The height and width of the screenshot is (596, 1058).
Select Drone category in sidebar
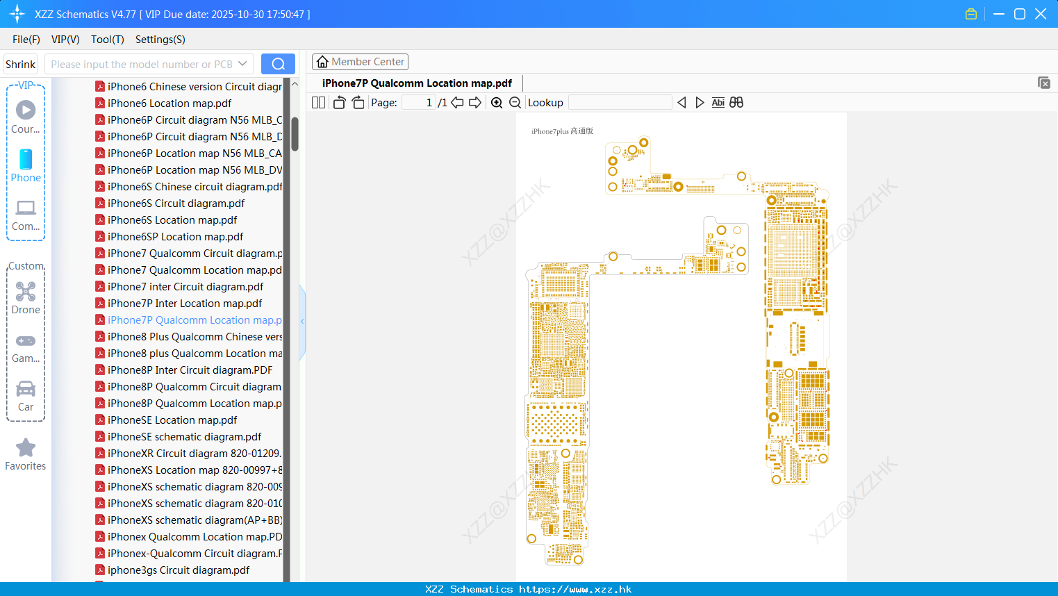[26, 298]
